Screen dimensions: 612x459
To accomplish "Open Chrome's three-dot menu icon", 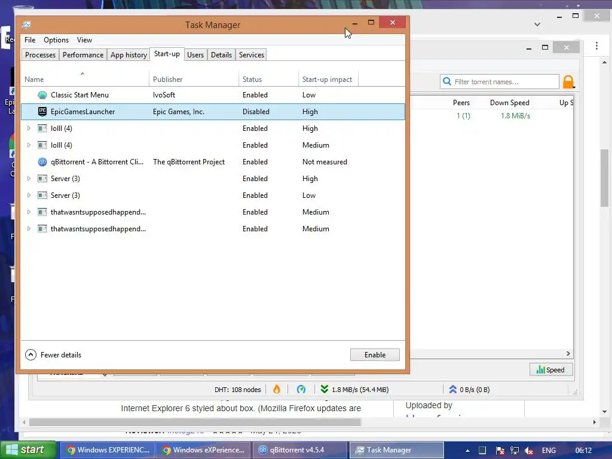I will pos(596,45).
